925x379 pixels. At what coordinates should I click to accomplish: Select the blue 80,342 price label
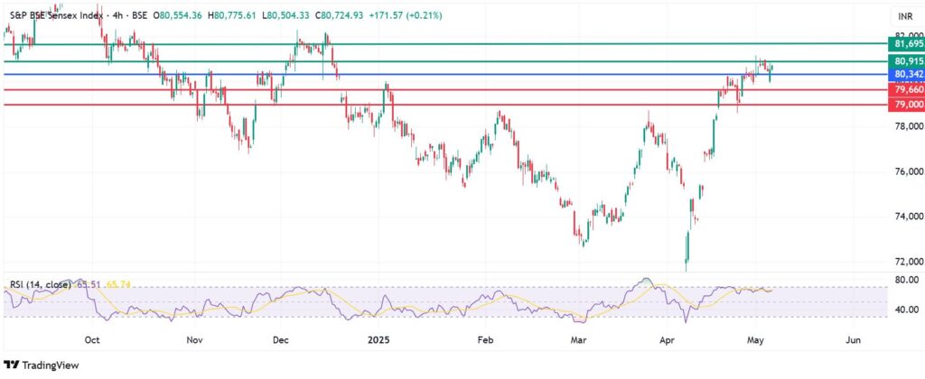(906, 74)
